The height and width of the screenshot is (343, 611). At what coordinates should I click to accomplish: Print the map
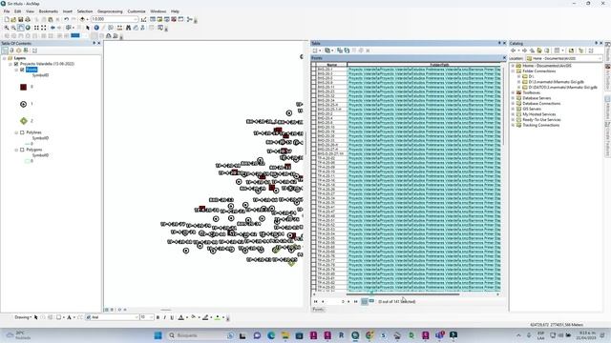[28, 19]
